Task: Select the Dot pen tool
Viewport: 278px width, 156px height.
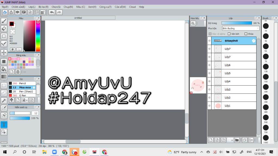Action: click(4, 44)
